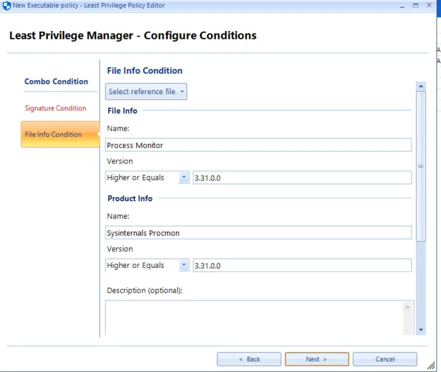Open the Select reference file dropdown
Viewport: 441px width, 372px height.
point(146,91)
